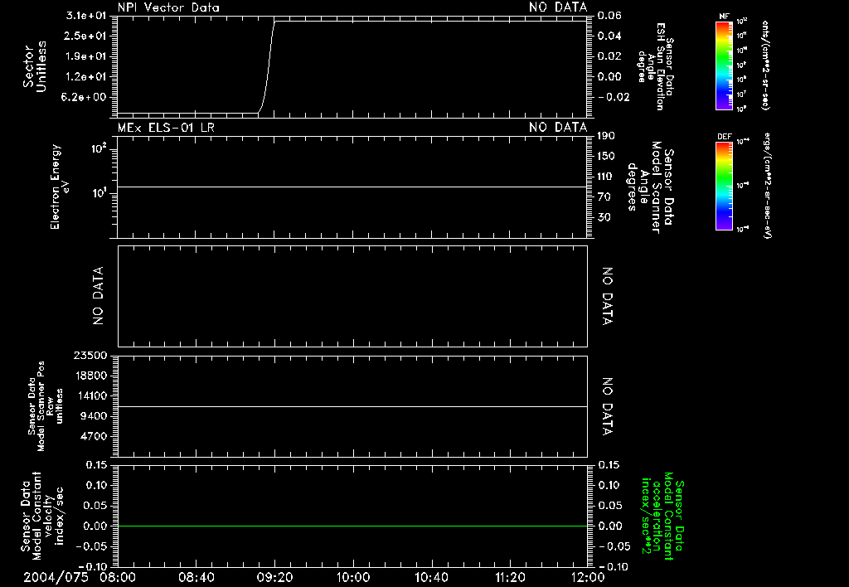The height and width of the screenshot is (587, 849).
Task: Click 'NO DATA' beside the NPI Vector Data title
Action: point(558,7)
